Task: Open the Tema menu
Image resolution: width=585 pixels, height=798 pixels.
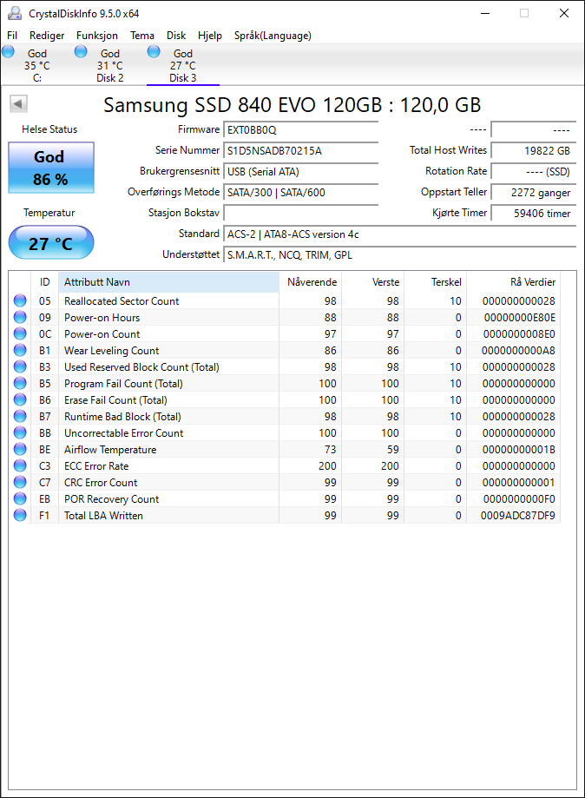Action: click(142, 36)
